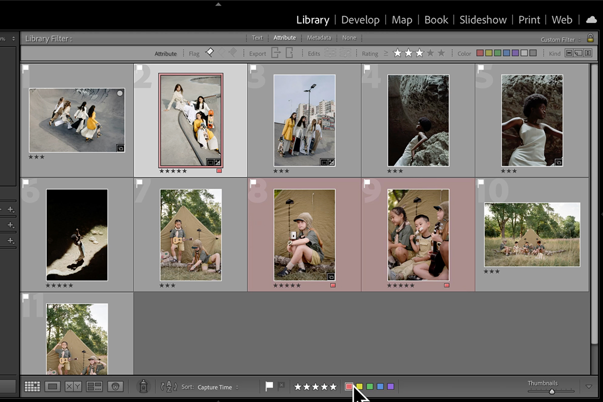Open the Custom Filter preset dropdown
The height and width of the screenshot is (402, 603).
560,40
